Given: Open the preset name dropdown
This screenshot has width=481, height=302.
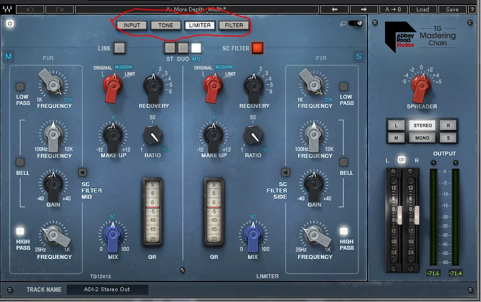Looking at the screenshot, I should point(196,9).
